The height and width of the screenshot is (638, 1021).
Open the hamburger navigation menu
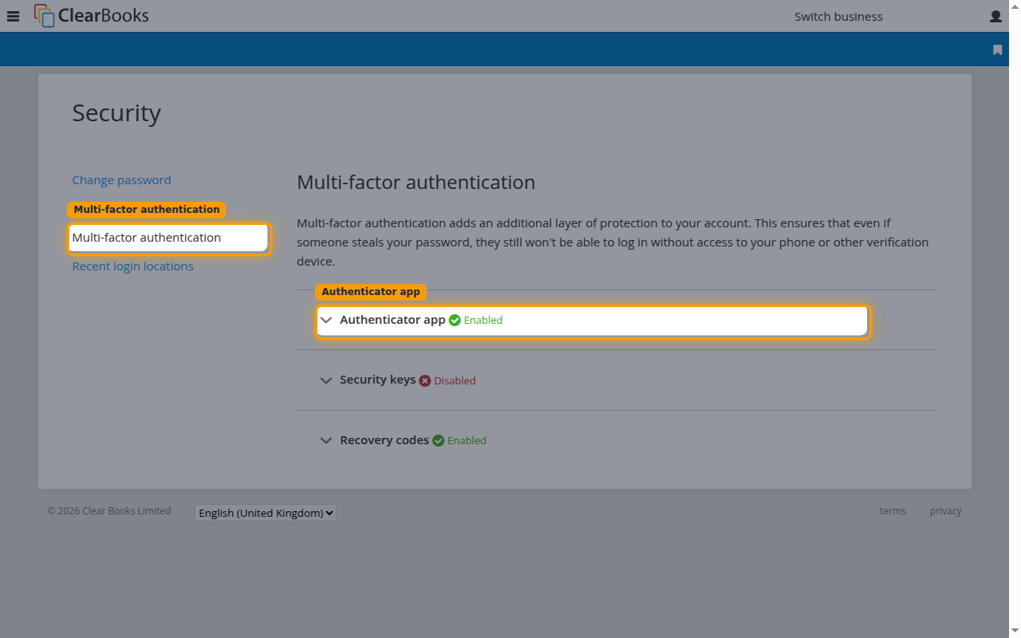coord(13,16)
